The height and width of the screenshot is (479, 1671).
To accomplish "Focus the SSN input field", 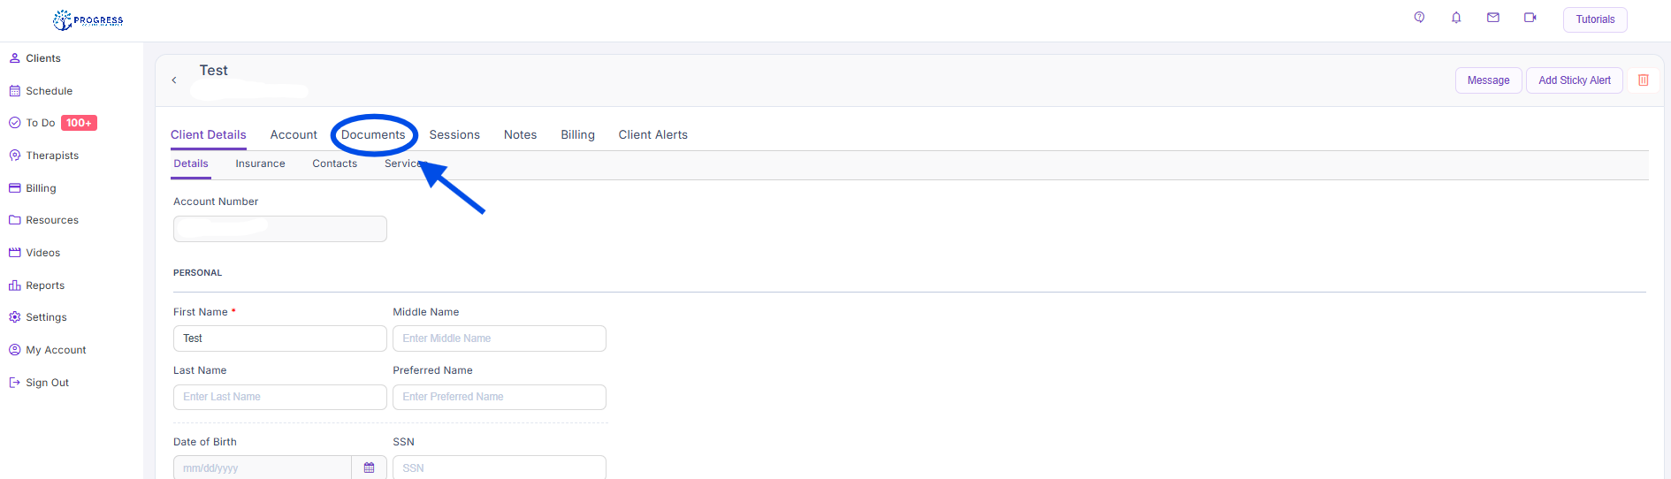I will (x=499, y=468).
